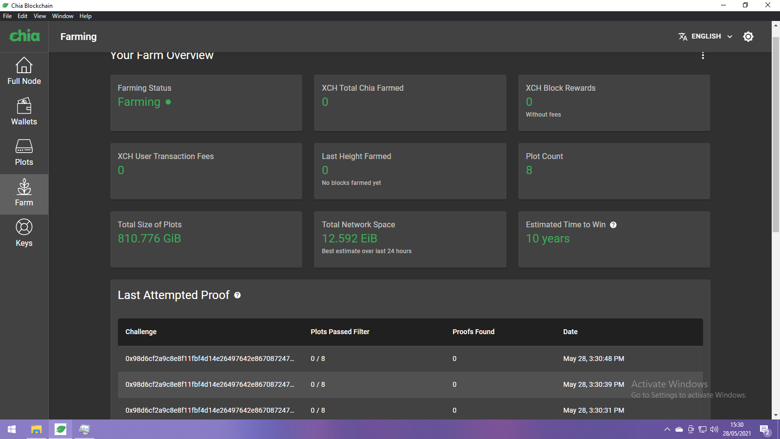Click the translate language icon
The height and width of the screenshot is (439, 780).
click(x=683, y=37)
